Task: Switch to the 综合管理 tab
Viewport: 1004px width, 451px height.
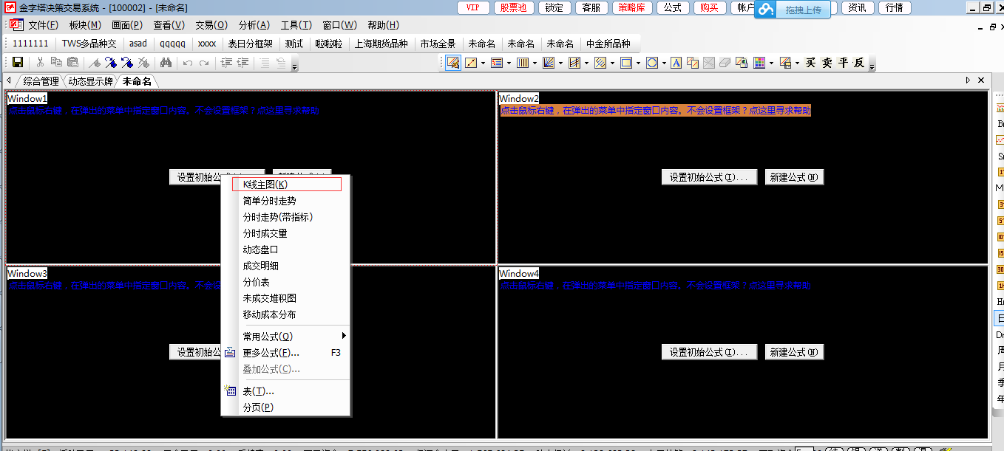Action: point(41,81)
